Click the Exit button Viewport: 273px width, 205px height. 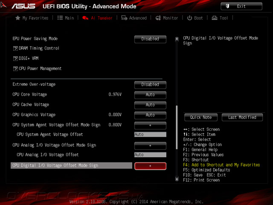241,6
